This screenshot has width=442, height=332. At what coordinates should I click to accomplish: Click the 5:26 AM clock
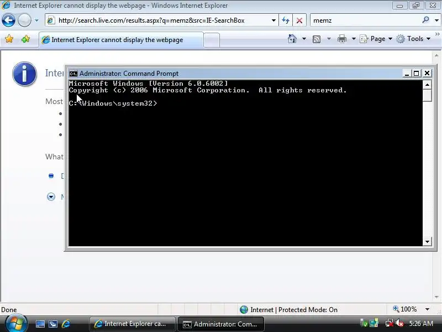pyautogui.click(x=421, y=323)
